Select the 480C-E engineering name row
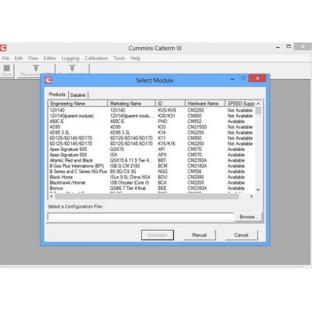312x312 pixels. pos(151,122)
